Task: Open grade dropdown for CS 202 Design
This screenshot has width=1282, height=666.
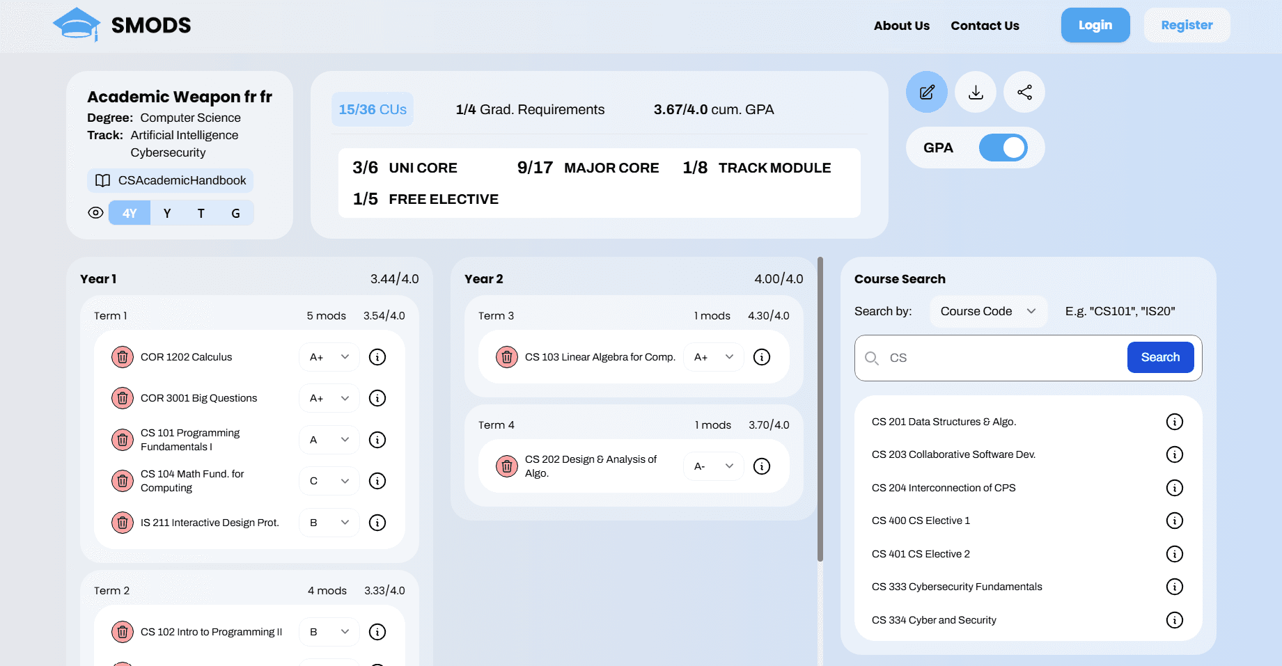Action: click(x=714, y=466)
